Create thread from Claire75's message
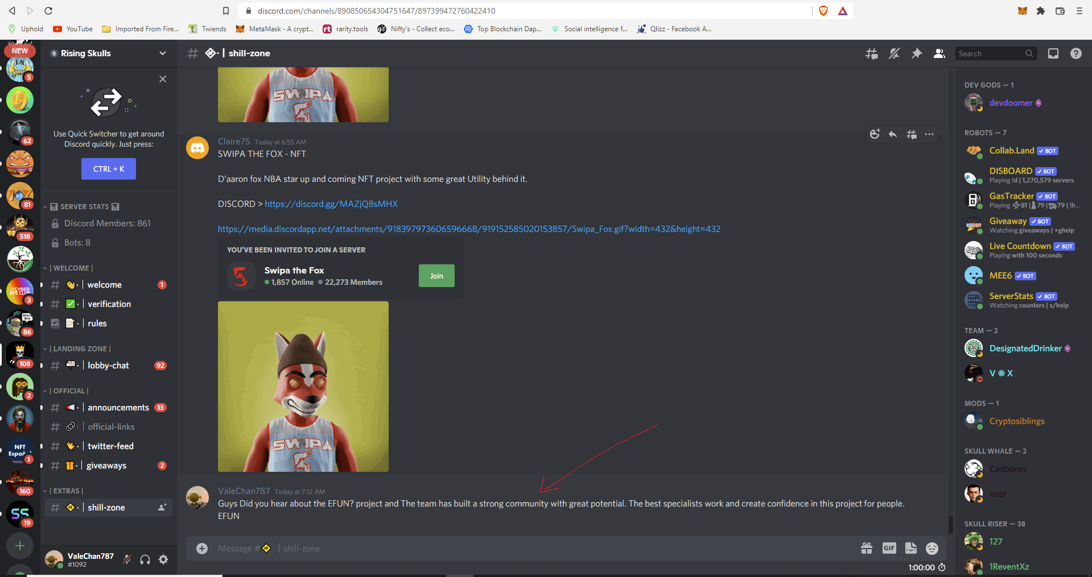 pos(911,134)
